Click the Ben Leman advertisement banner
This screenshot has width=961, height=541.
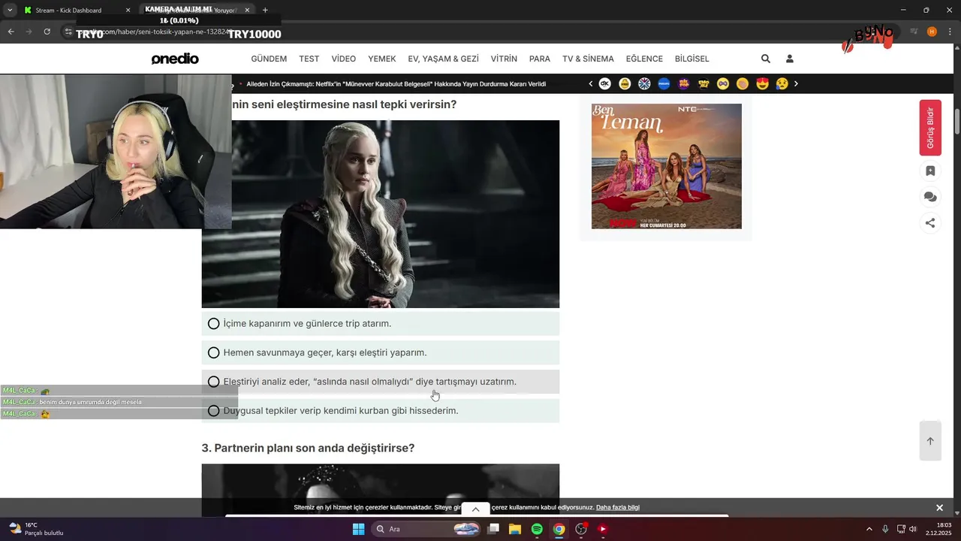click(667, 166)
